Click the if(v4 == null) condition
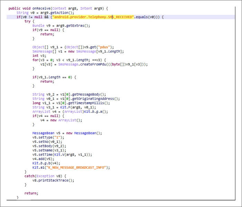242x207 pixels. pyautogui.click(x=48, y=116)
